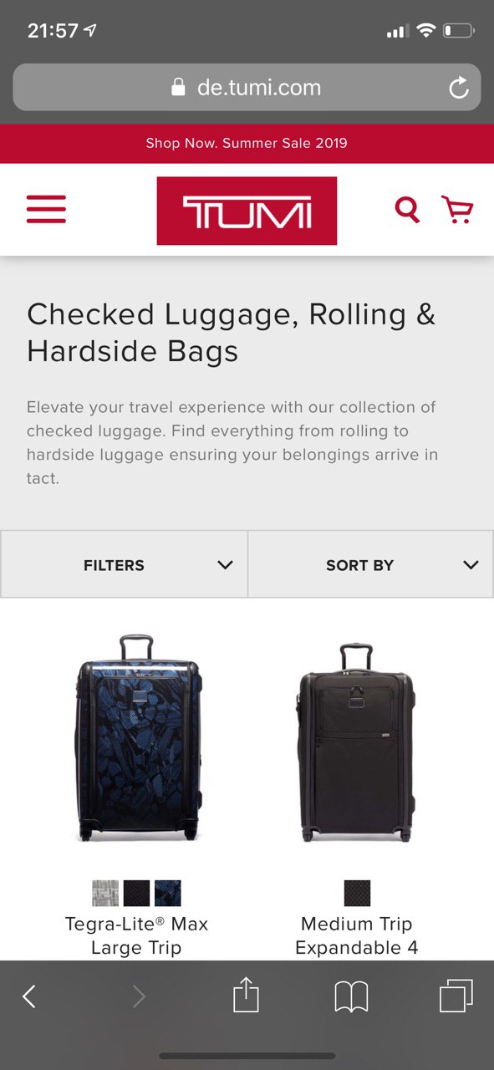This screenshot has height=1070, width=494.
Task: Show open Safari tabs
Action: tap(456, 996)
